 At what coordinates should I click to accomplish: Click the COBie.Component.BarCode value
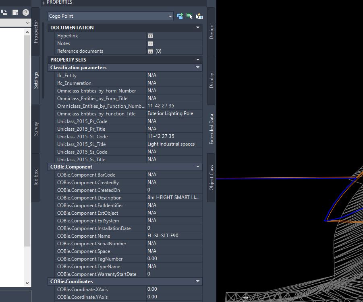[174, 175]
